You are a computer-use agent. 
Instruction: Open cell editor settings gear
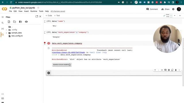click(x=169, y=70)
